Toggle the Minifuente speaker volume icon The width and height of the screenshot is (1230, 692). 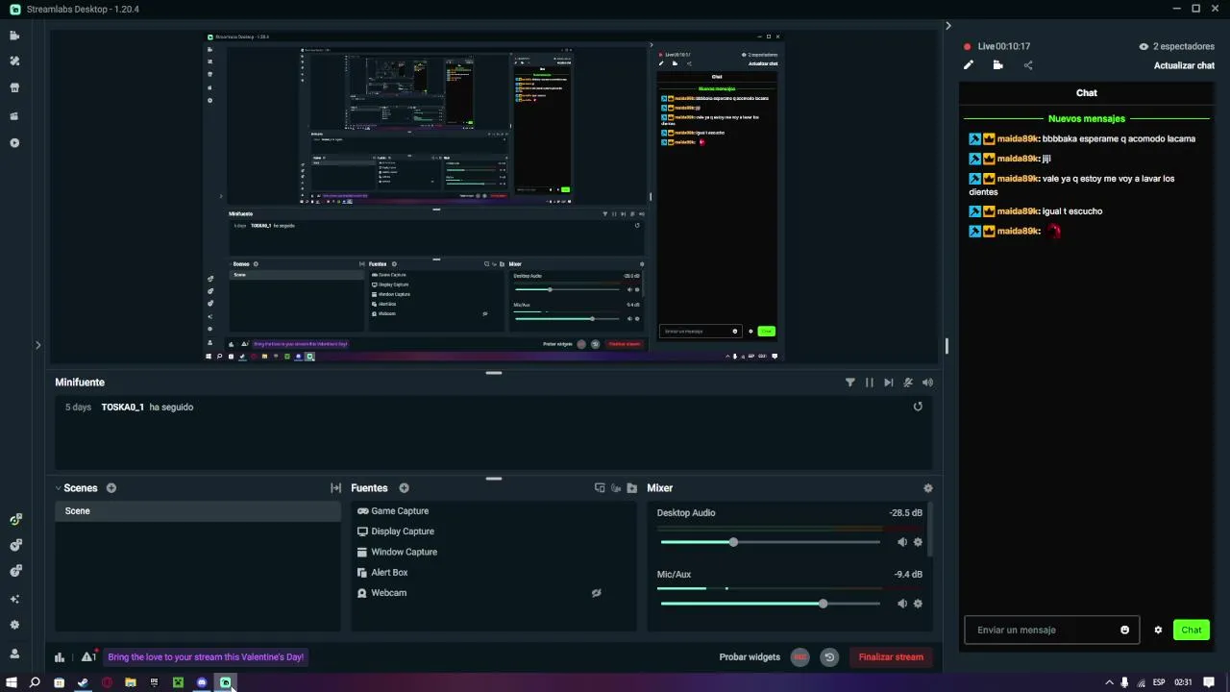click(x=927, y=383)
